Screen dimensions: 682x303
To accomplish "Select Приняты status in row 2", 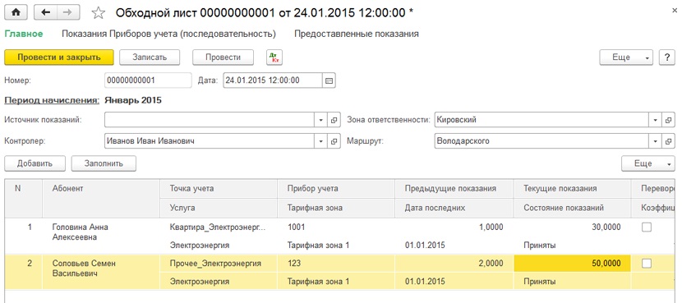I will (x=572, y=282).
